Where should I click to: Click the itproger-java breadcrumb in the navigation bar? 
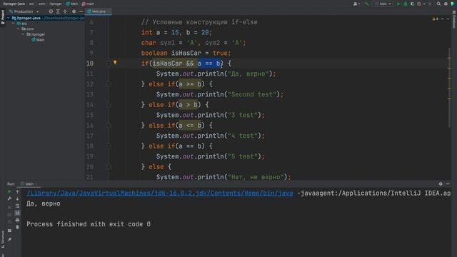pyautogui.click(x=14, y=4)
